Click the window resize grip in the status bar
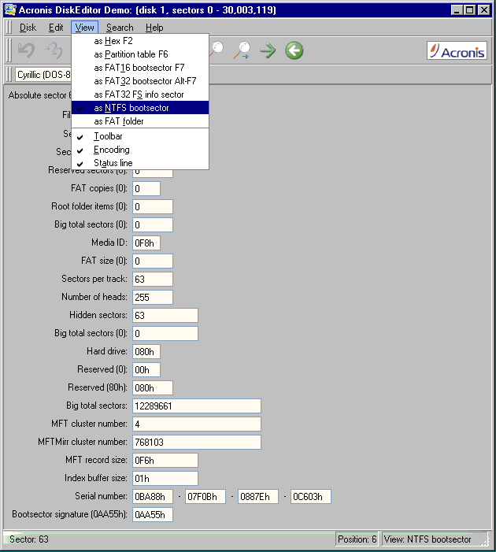The width and height of the screenshot is (496, 552). (485, 542)
